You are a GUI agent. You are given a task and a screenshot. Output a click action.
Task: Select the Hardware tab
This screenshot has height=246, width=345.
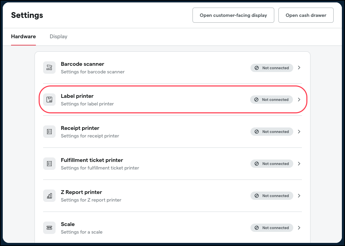[x=23, y=37]
